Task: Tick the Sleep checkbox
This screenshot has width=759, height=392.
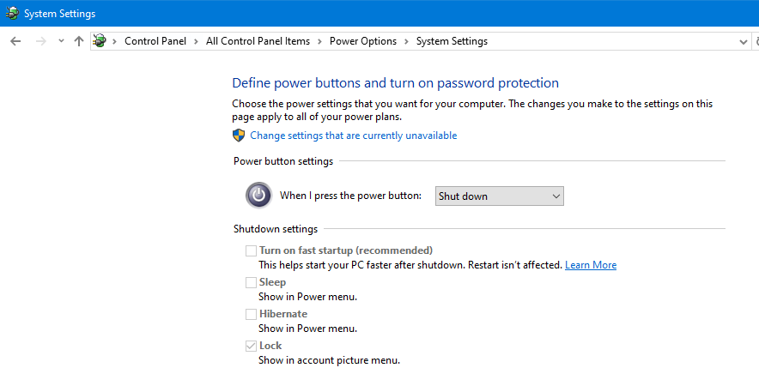Action: [x=251, y=282]
